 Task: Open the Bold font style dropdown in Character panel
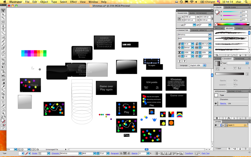coord(210,39)
